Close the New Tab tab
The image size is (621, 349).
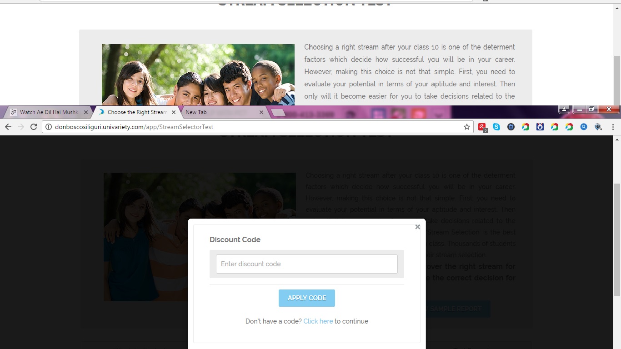261,112
